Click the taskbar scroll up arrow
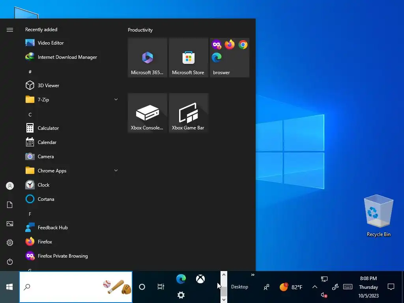The image size is (404, 303). click(x=224, y=275)
